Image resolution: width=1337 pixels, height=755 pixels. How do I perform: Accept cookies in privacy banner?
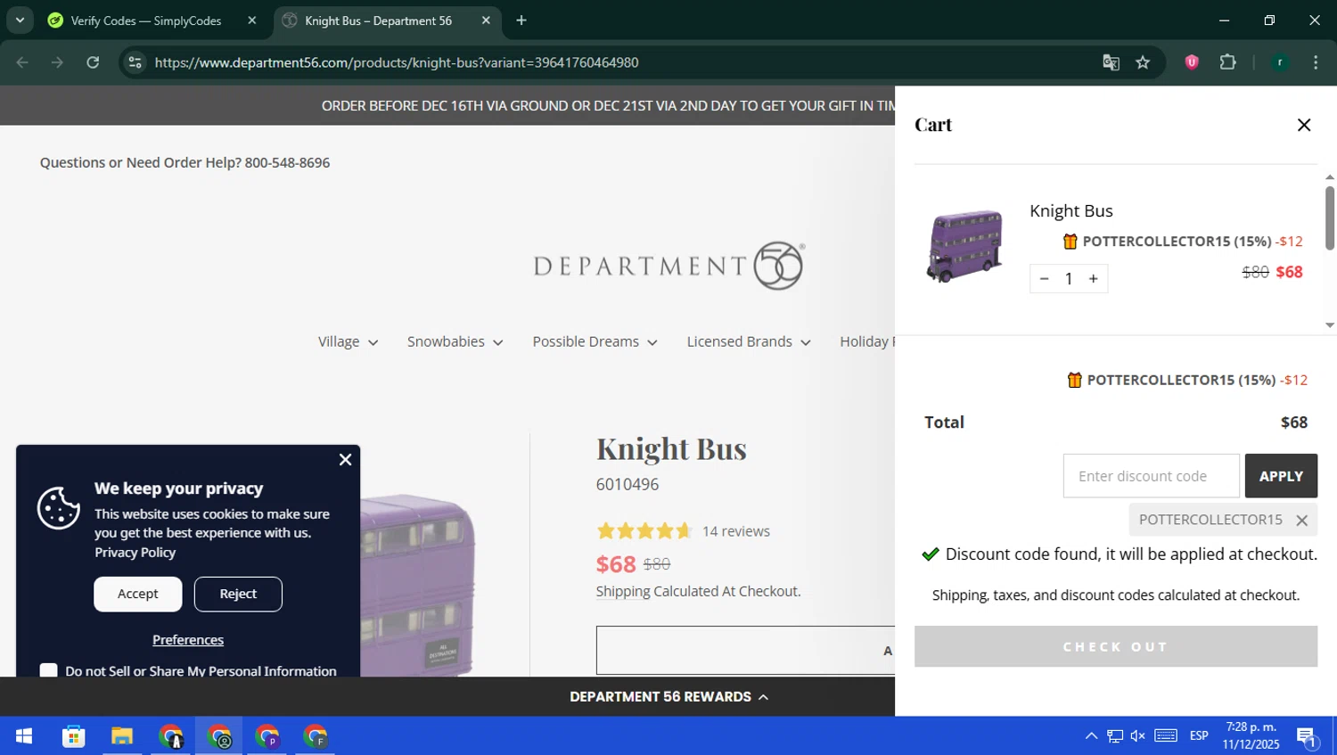pyautogui.click(x=138, y=594)
